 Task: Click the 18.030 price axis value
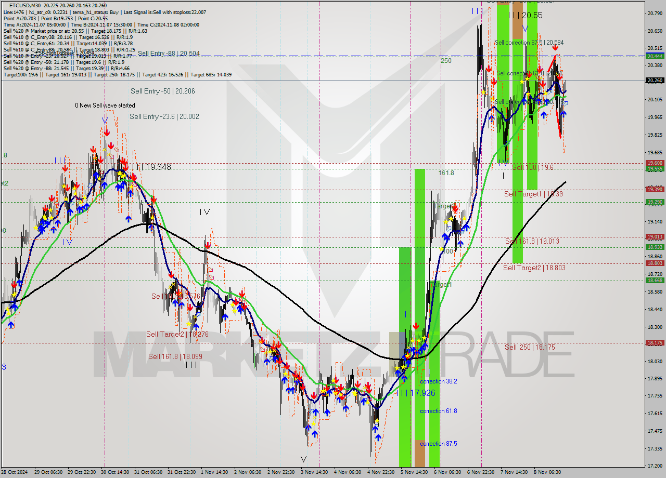point(655,361)
